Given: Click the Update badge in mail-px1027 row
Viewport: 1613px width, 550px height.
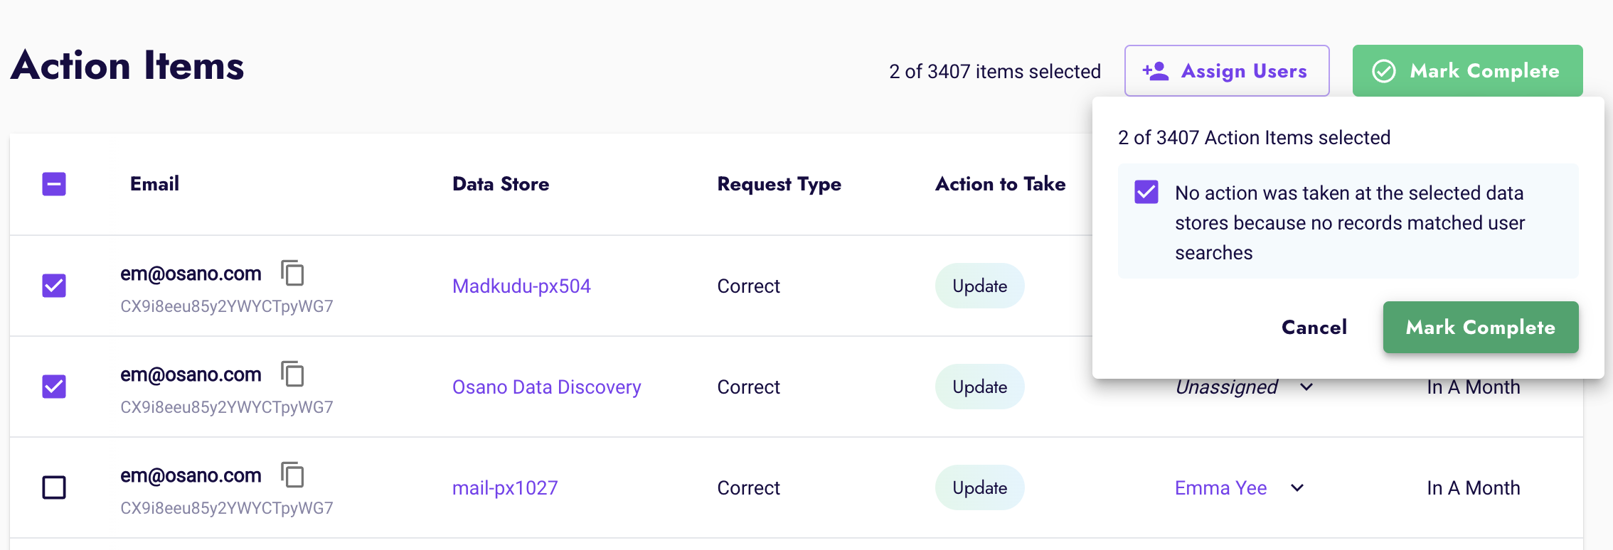Looking at the screenshot, I should [x=979, y=487].
